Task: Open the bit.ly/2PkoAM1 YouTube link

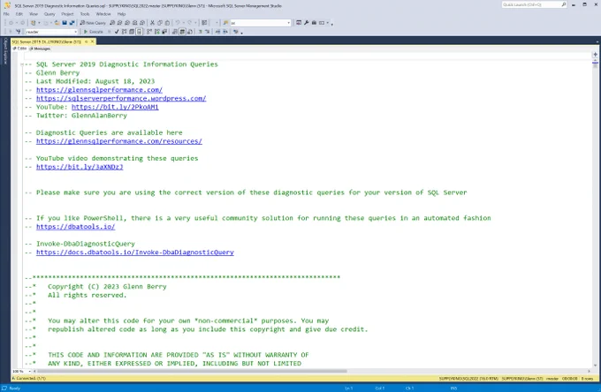Action: coord(115,107)
